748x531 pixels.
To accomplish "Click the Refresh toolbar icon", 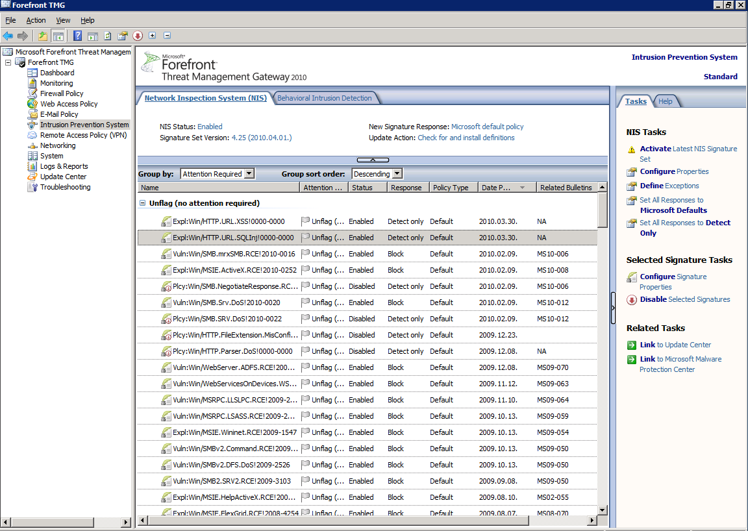I will pyautogui.click(x=108, y=36).
